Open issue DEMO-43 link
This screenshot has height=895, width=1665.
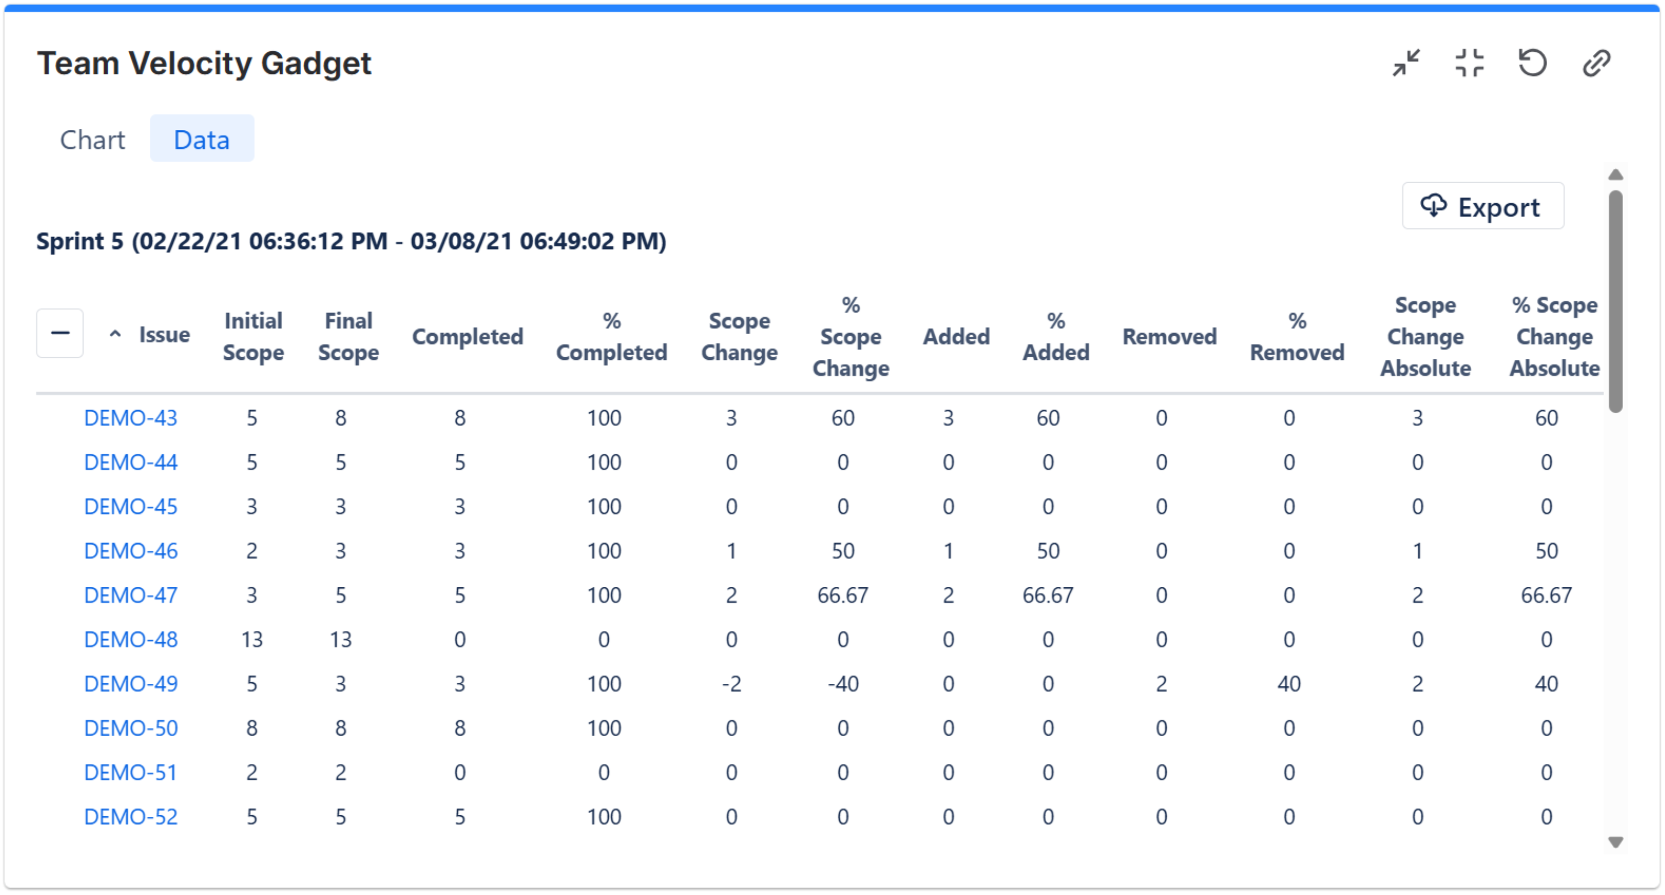tap(130, 418)
